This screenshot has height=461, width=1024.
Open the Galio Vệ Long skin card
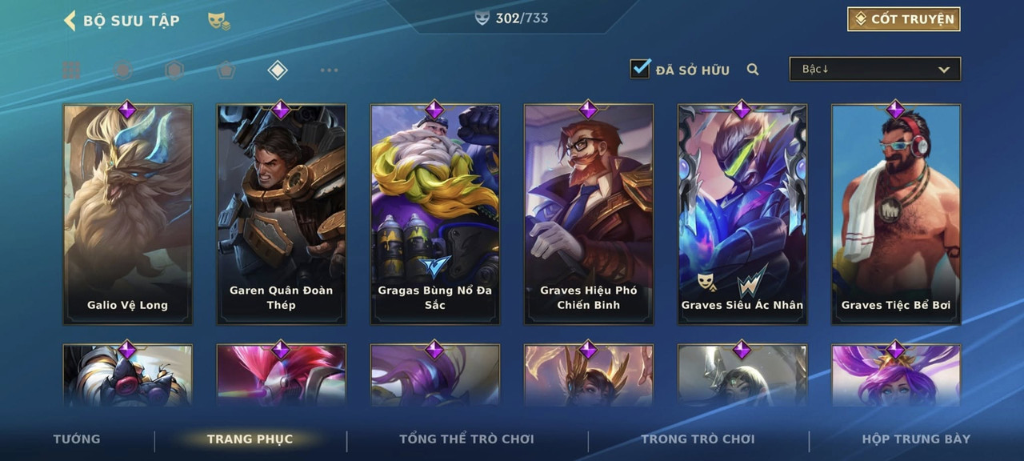pyautogui.click(x=128, y=214)
